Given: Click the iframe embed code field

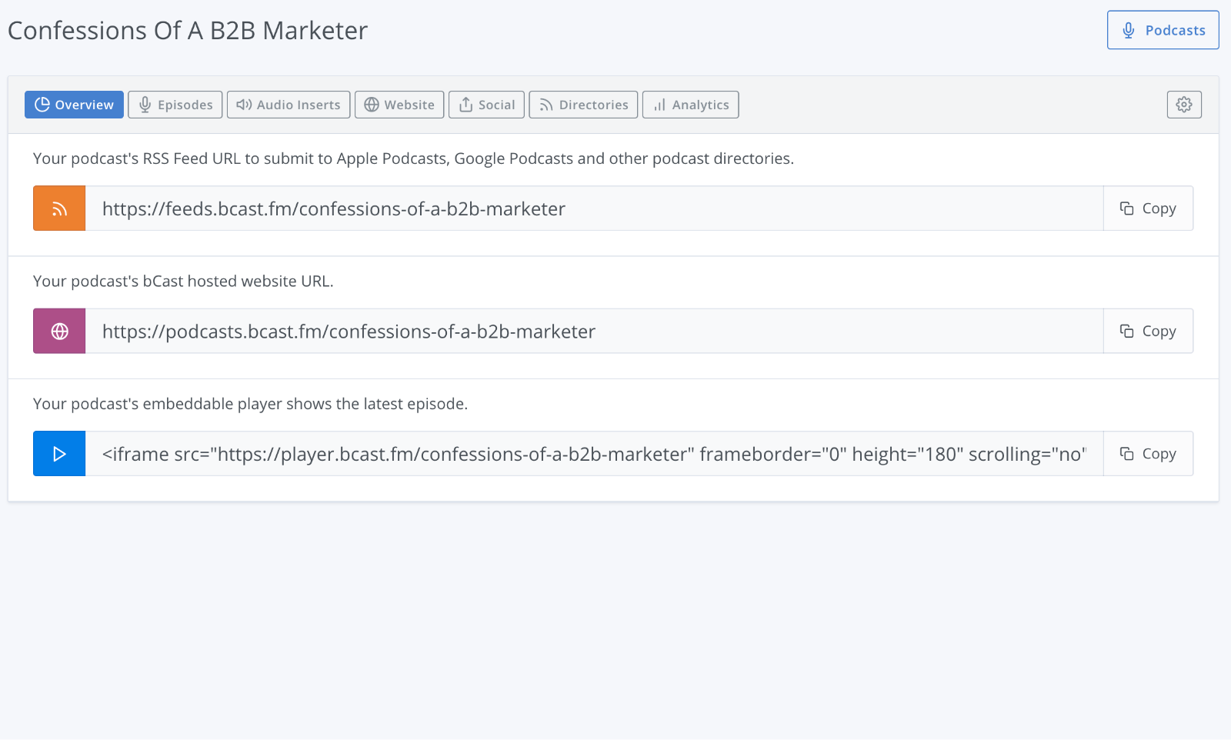Looking at the screenshot, I should click(x=594, y=454).
